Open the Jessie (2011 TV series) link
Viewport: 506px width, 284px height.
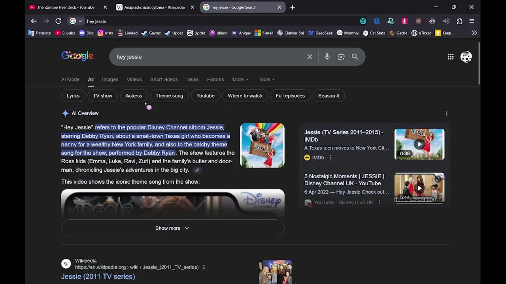click(98, 277)
